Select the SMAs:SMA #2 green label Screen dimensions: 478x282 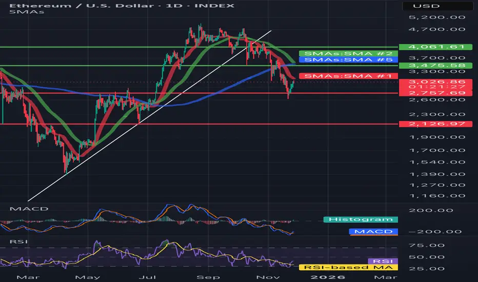tap(348, 54)
